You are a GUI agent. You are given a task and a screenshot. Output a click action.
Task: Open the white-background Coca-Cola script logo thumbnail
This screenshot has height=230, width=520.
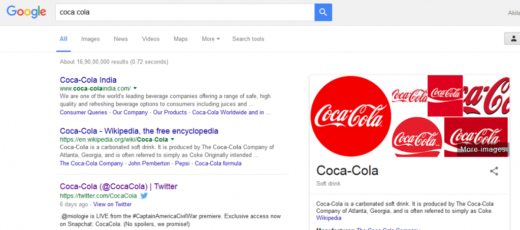click(410, 96)
